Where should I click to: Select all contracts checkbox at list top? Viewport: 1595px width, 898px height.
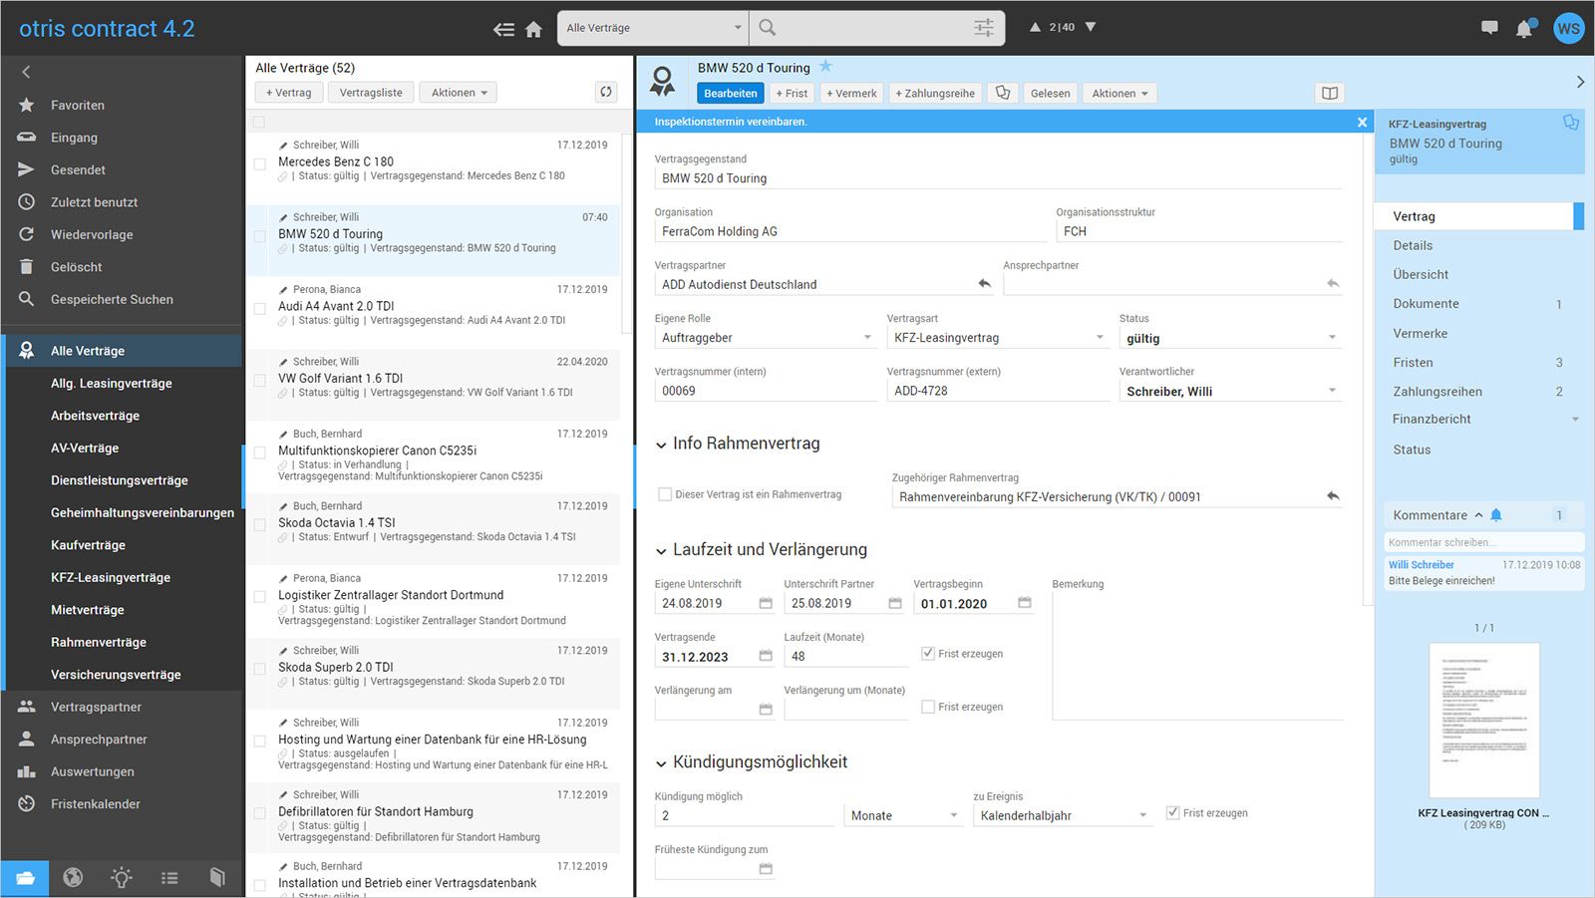point(259,123)
